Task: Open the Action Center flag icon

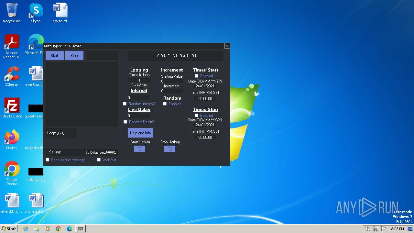Action: 383,229
